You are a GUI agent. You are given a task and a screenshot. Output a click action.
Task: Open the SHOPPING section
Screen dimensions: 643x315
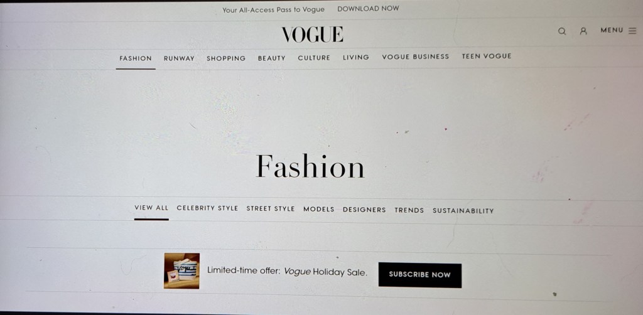click(x=226, y=58)
